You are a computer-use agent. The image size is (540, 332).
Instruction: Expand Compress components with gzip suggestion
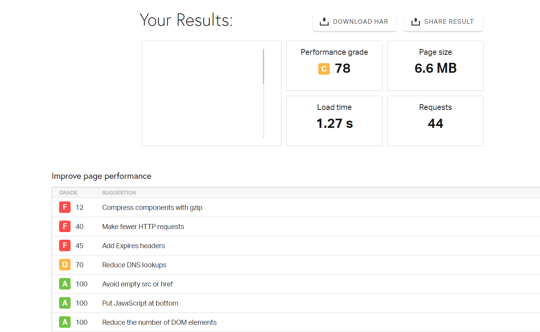(x=296, y=207)
